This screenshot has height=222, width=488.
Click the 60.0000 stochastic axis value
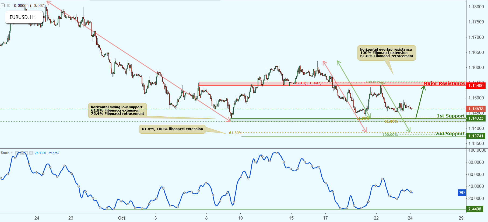pos(476,174)
